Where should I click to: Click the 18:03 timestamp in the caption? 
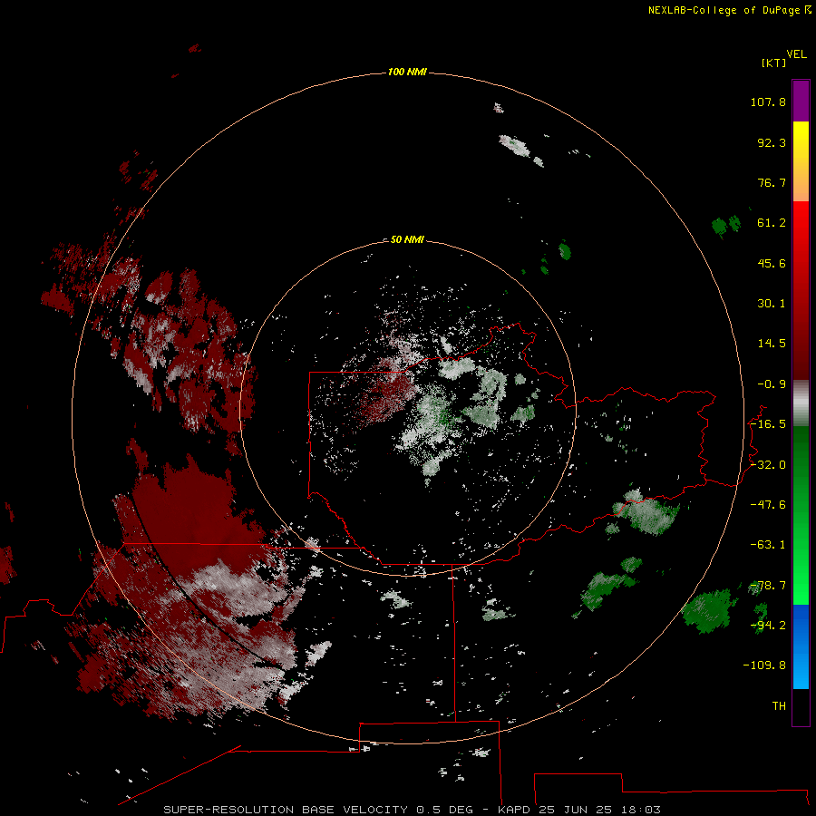641,810
